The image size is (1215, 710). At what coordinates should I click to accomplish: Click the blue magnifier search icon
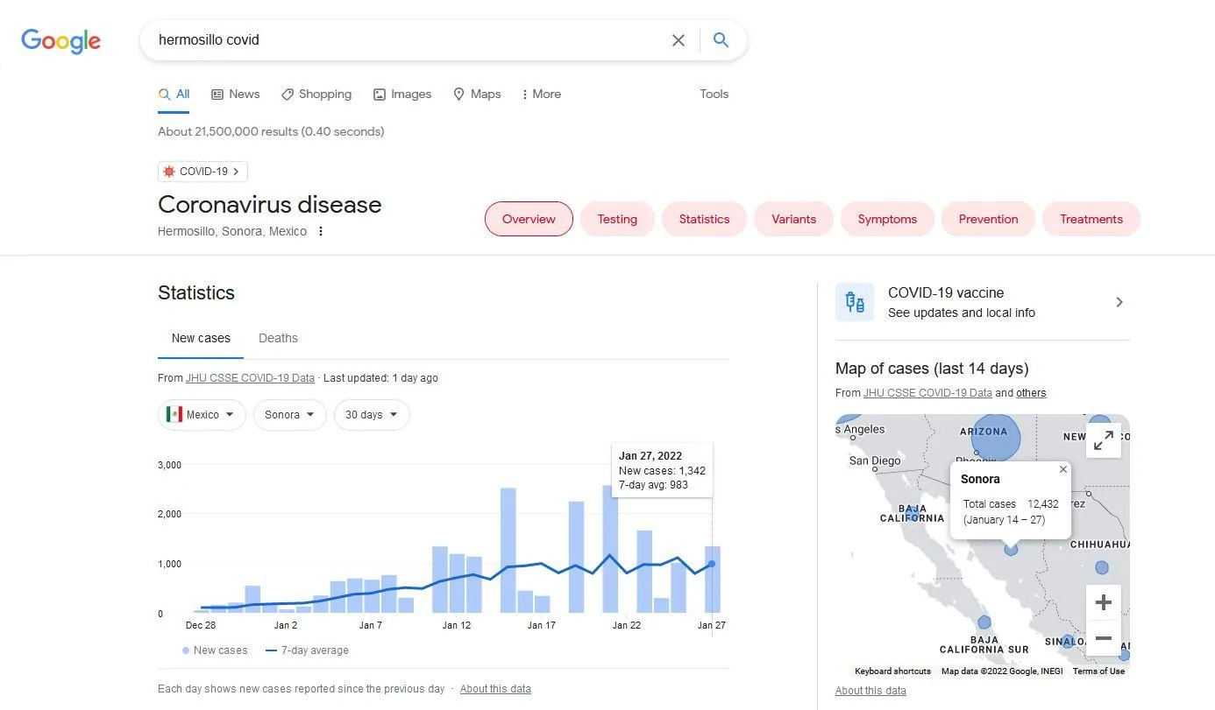pos(721,40)
